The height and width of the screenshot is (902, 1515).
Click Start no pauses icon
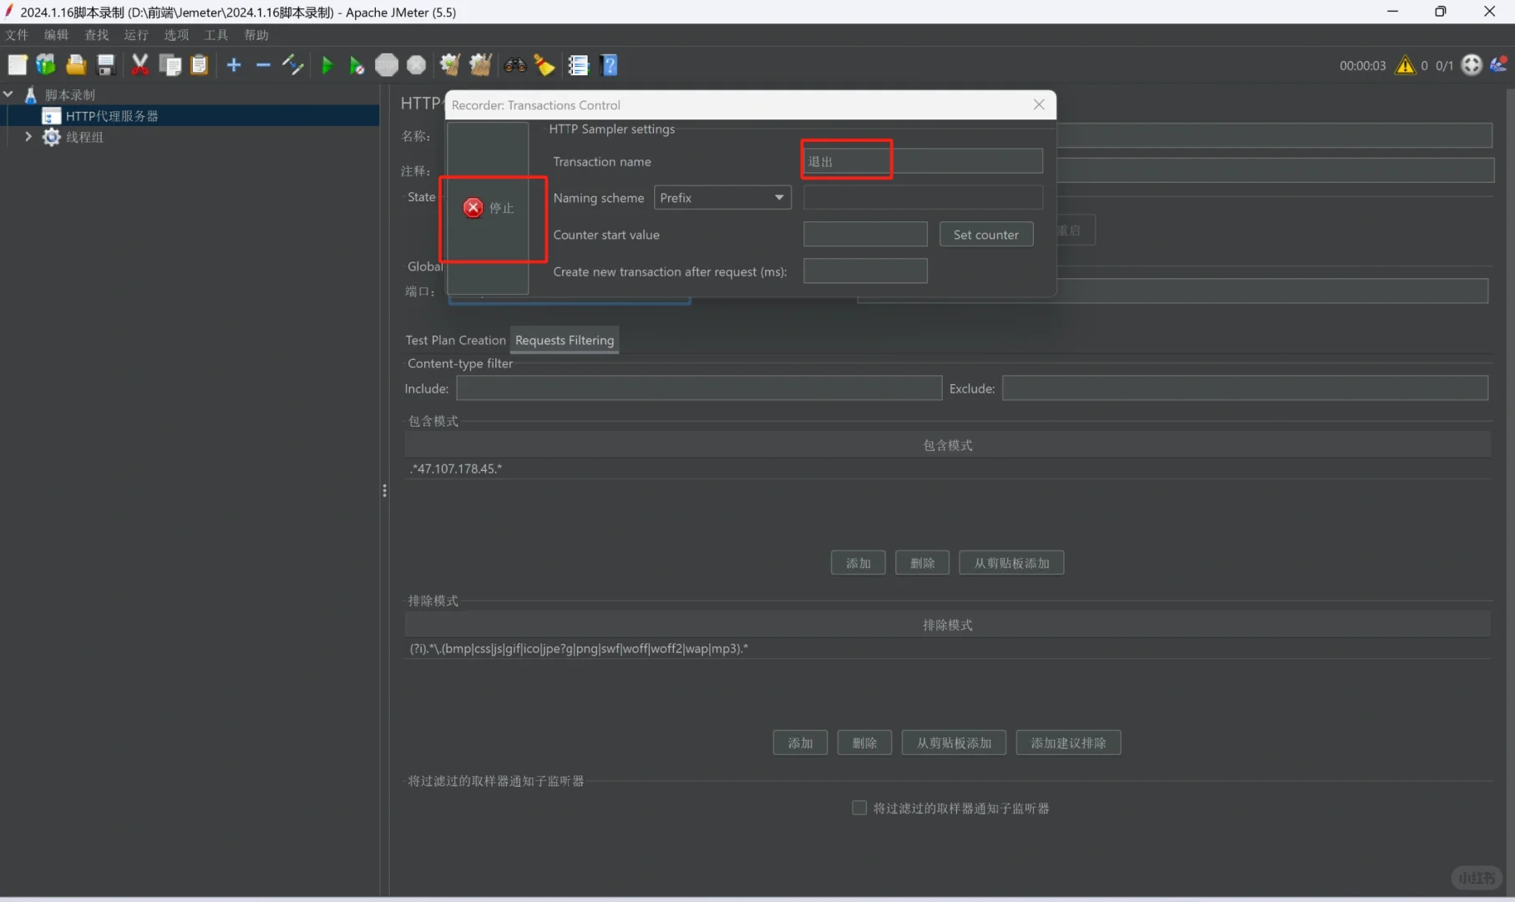357,65
